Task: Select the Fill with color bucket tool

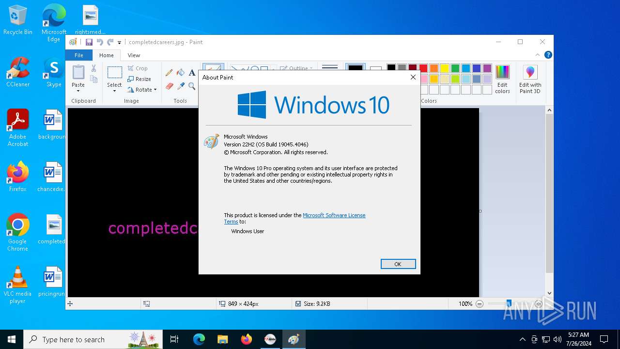Action: (x=181, y=73)
